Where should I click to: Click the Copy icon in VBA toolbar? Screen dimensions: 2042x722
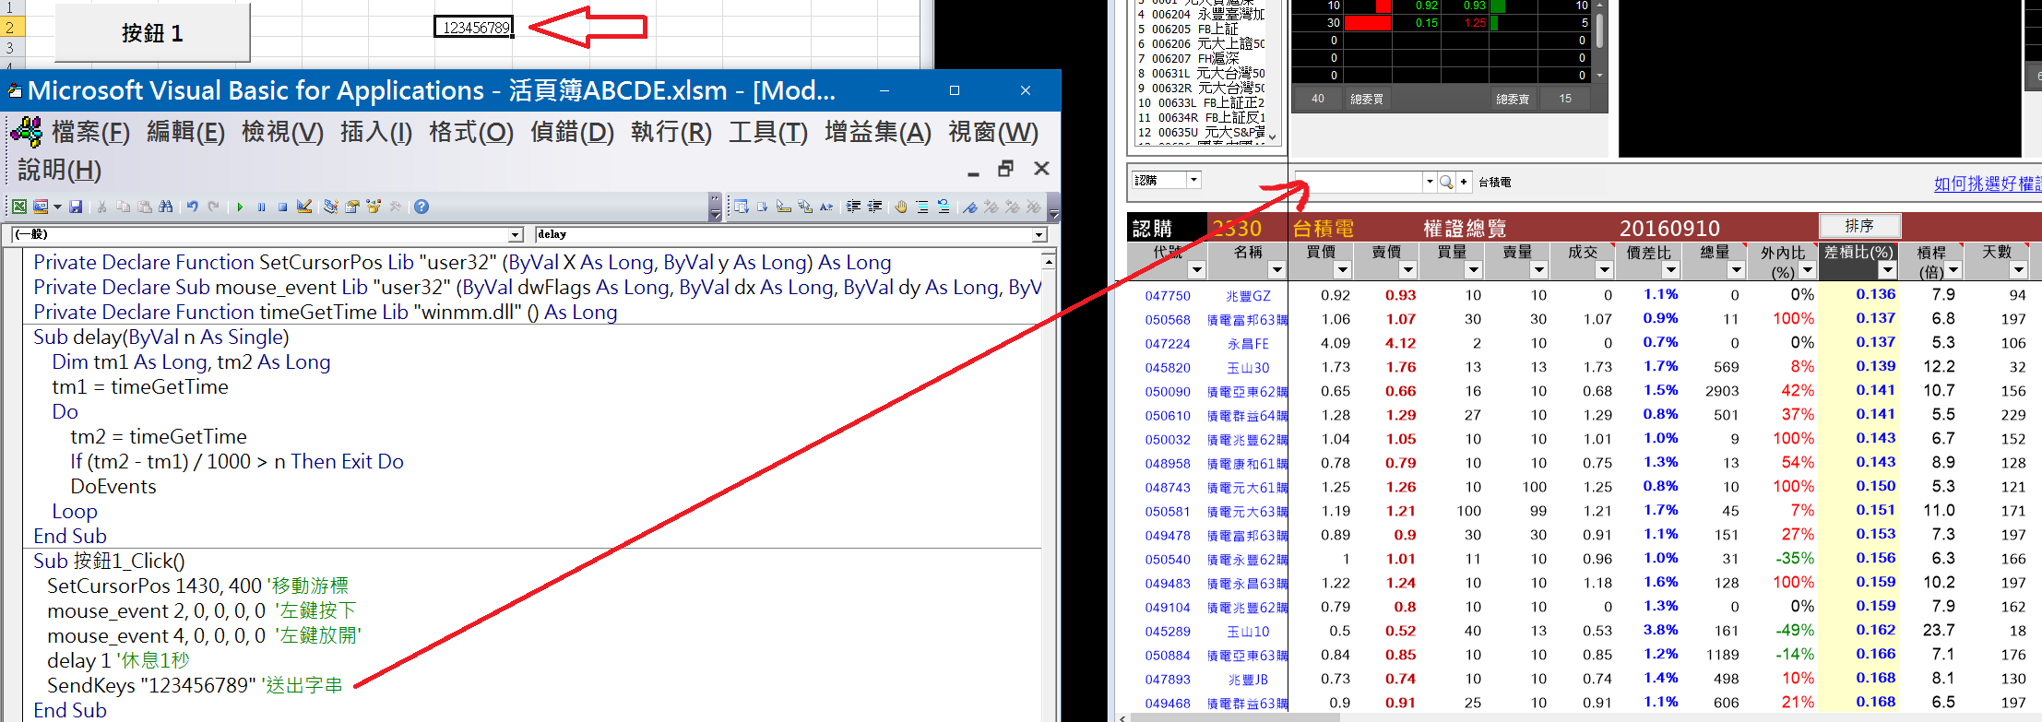123,207
